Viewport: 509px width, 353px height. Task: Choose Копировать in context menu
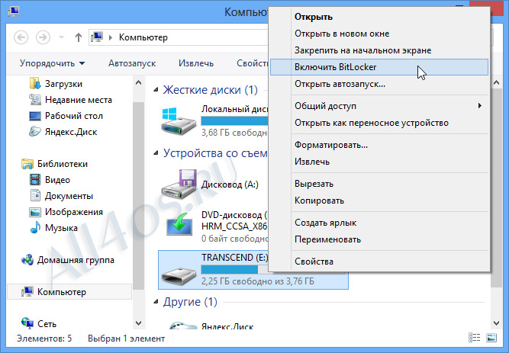click(x=379, y=201)
